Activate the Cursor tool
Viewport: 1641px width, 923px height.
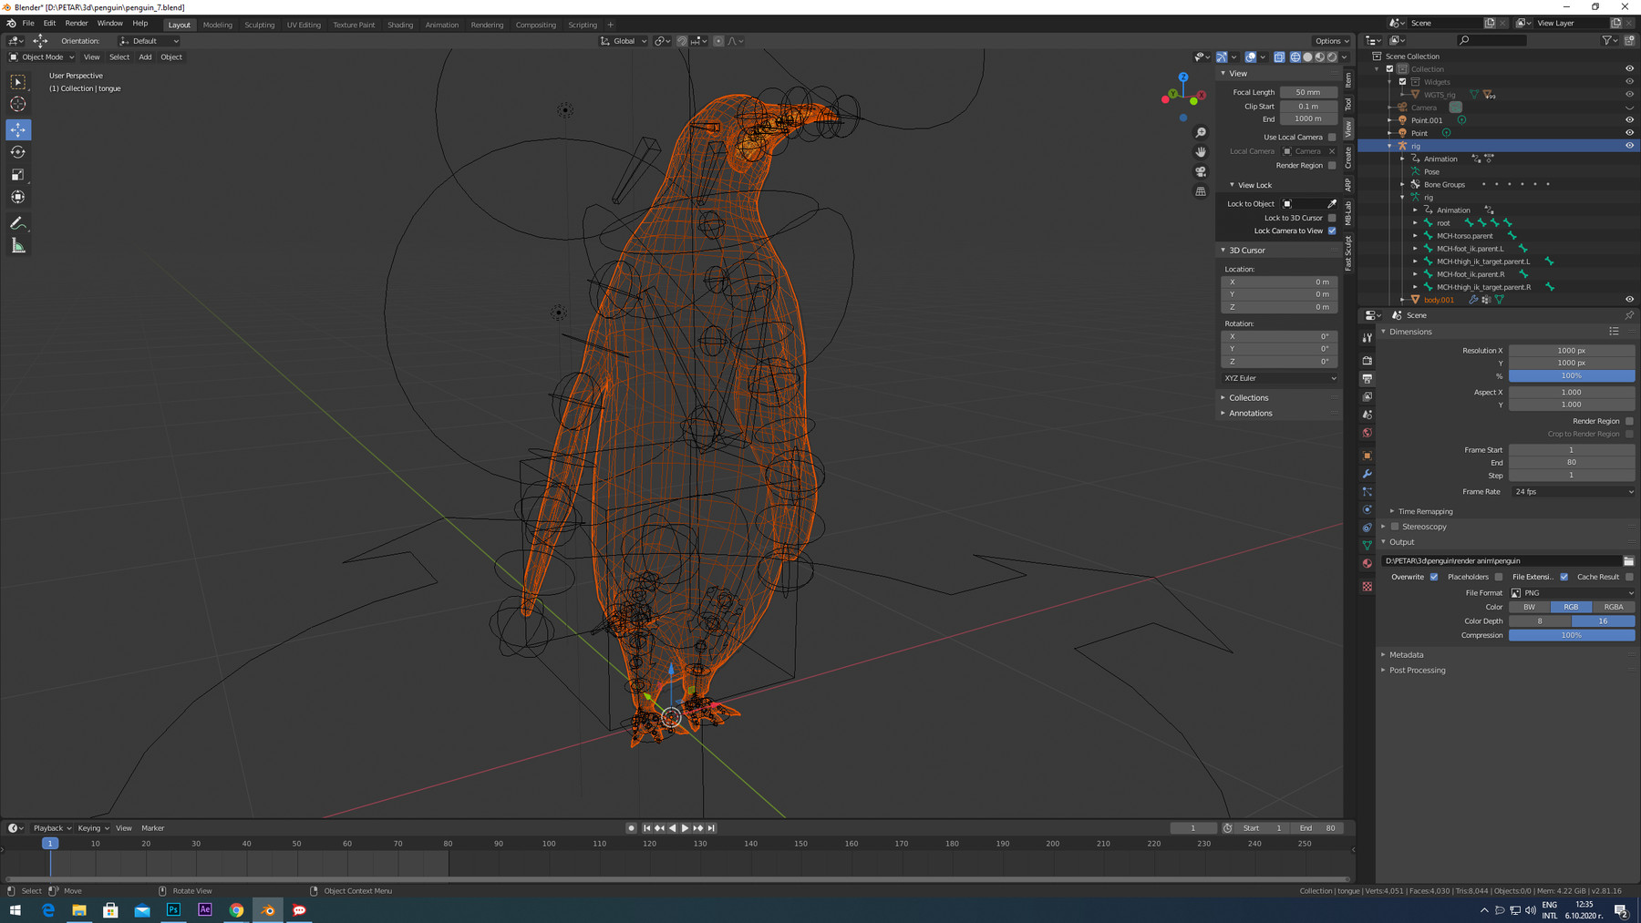coord(17,105)
